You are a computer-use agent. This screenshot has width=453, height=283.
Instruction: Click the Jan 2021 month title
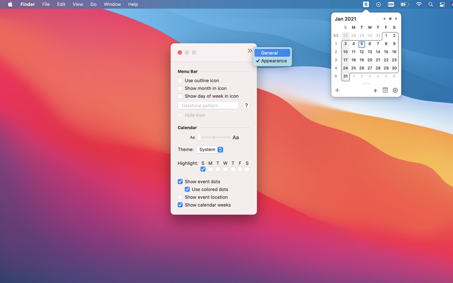coord(345,19)
